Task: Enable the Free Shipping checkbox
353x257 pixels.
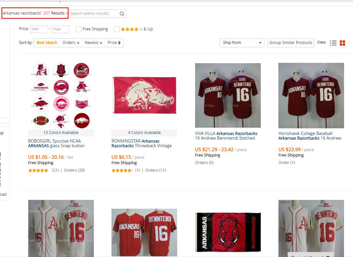Action: pyautogui.click(x=79, y=29)
